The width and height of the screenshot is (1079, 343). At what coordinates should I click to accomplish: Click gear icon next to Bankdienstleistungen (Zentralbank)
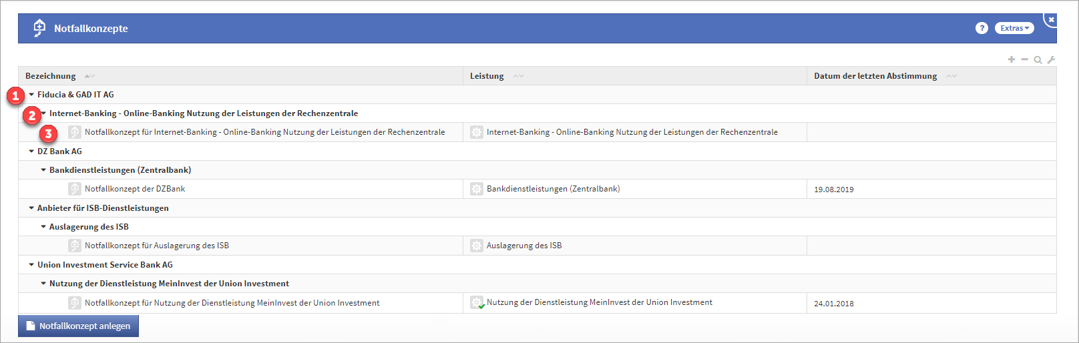point(476,189)
